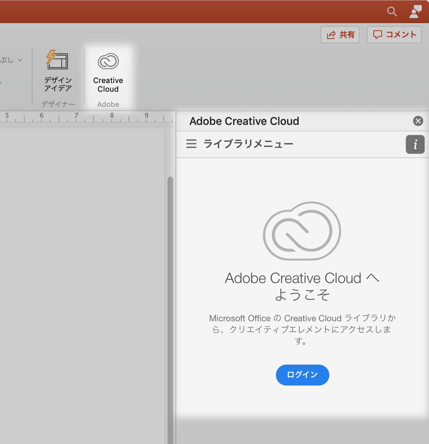Click the Adobe Creative Cloud panel title
429x444 pixels.
(244, 121)
